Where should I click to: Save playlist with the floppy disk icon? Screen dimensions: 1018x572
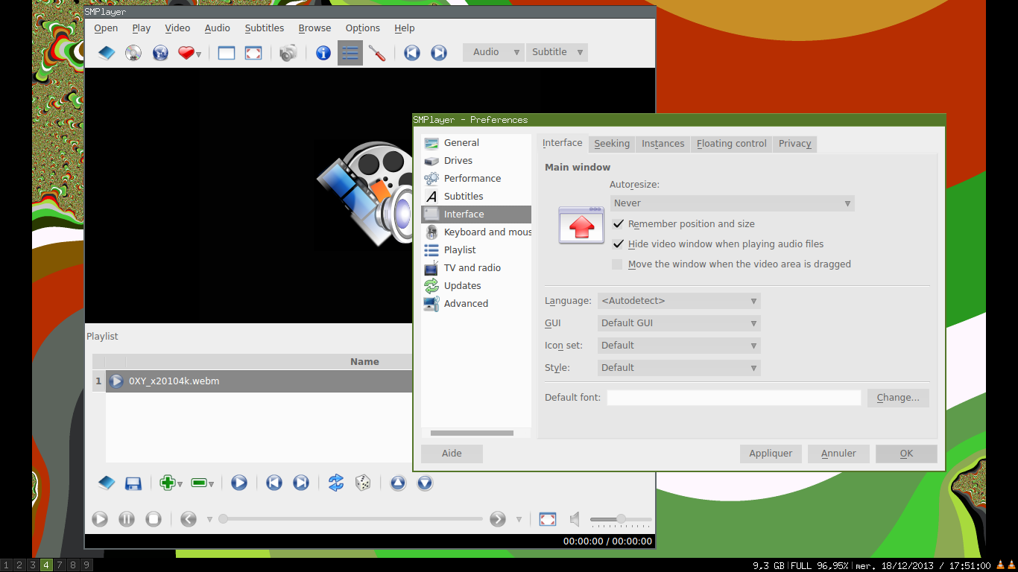tap(133, 483)
